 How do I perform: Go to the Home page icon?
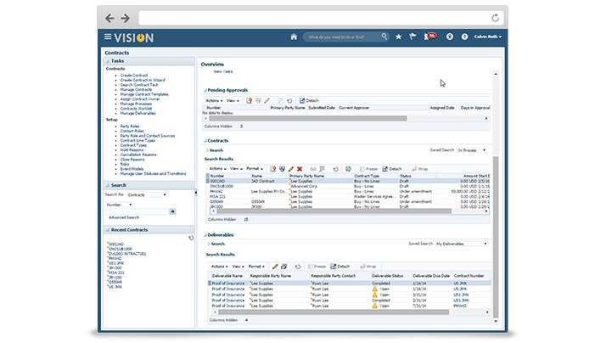(294, 37)
